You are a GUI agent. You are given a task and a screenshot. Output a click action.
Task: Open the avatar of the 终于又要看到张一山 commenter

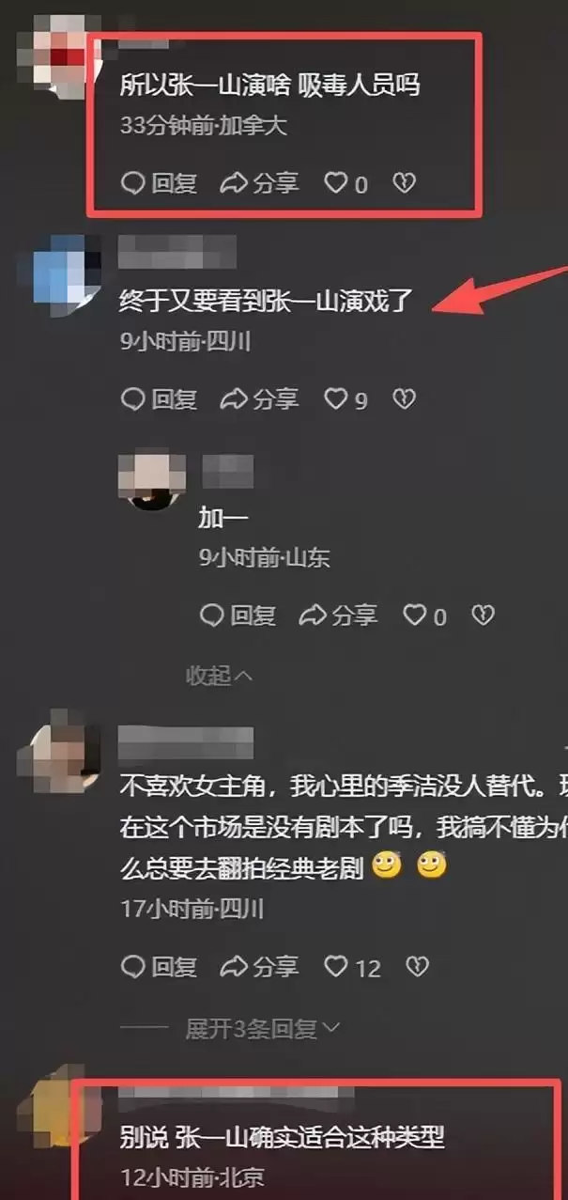point(68,270)
